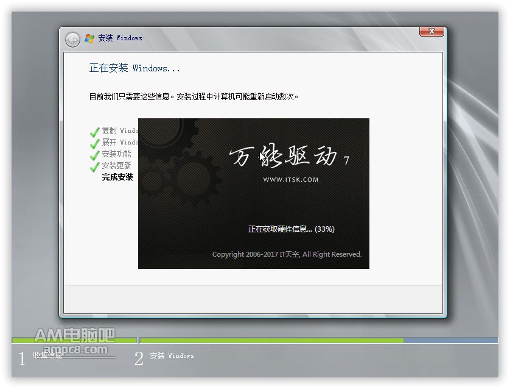Image resolution: width=510 pixels, height=389 pixels.
Task: Click the 目前我们只需要这些信息 description line
Action: pos(194,96)
